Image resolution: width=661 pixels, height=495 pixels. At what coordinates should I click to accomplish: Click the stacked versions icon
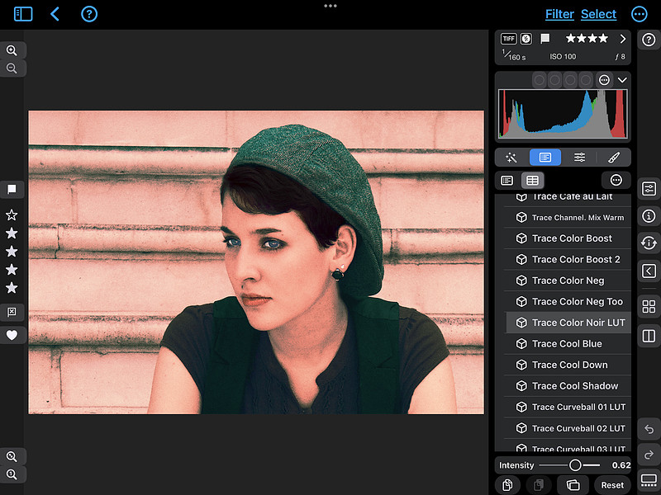click(x=573, y=485)
